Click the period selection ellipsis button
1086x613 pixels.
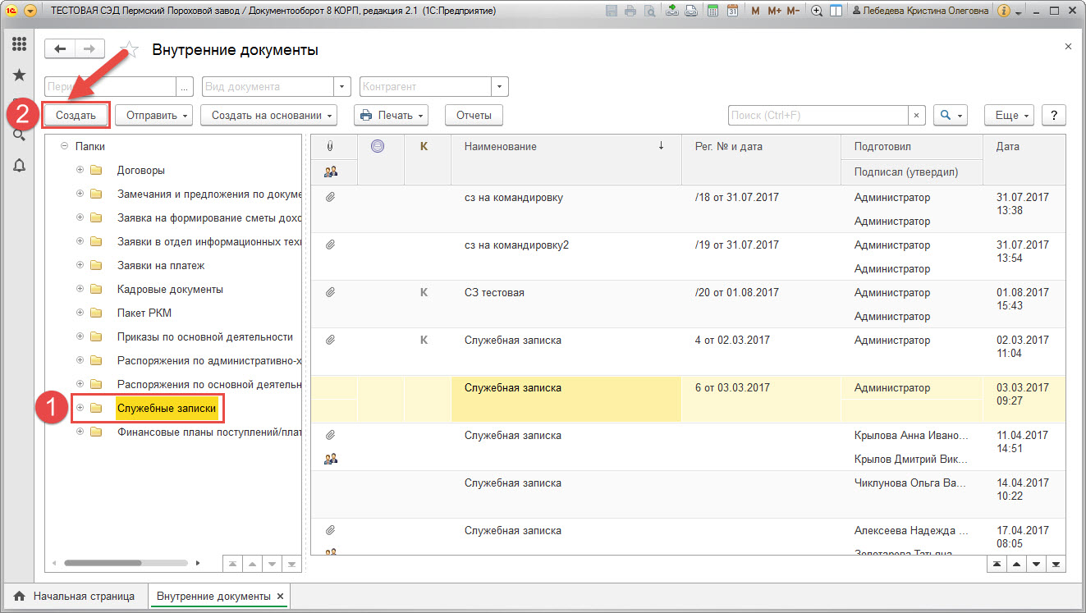click(185, 86)
